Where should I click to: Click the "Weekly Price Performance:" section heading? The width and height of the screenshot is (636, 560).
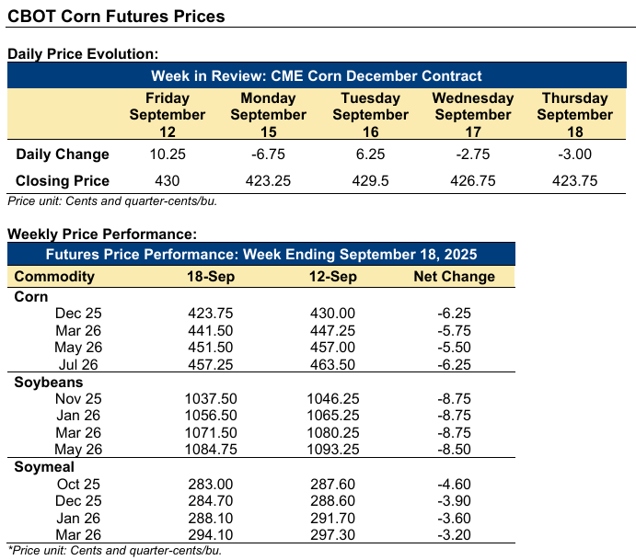(x=102, y=234)
